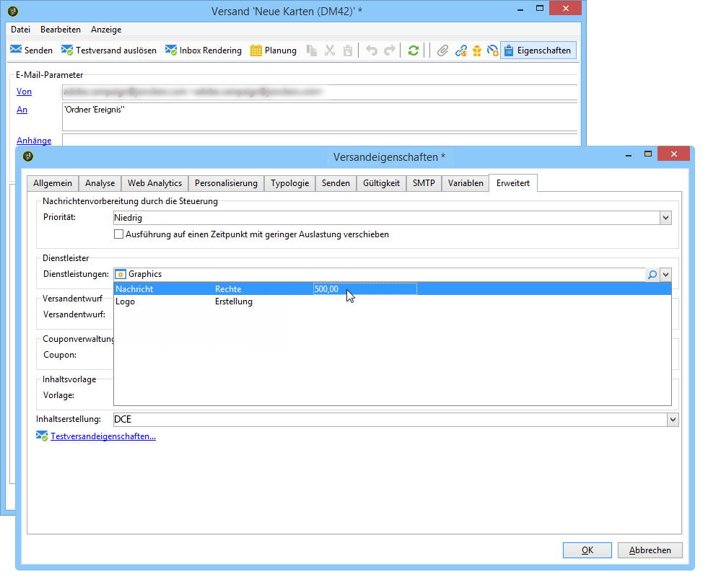Switch to the Analyse tab
Image resolution: width=708 pixels, height=582 pixels.
pyautogui.click(x=100, y=183)
